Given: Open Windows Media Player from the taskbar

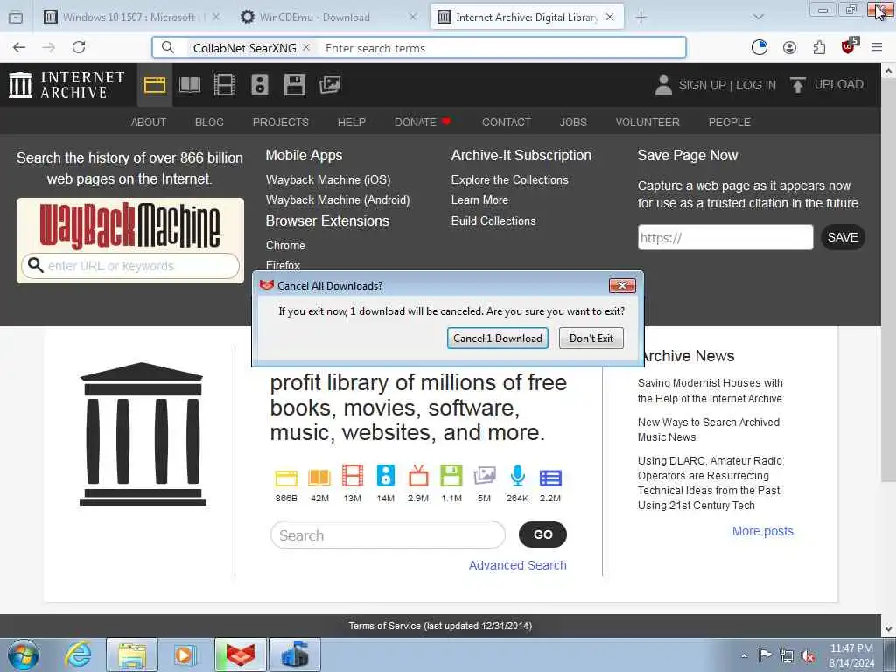Looking at the screenshot, I should pos(185,654).
